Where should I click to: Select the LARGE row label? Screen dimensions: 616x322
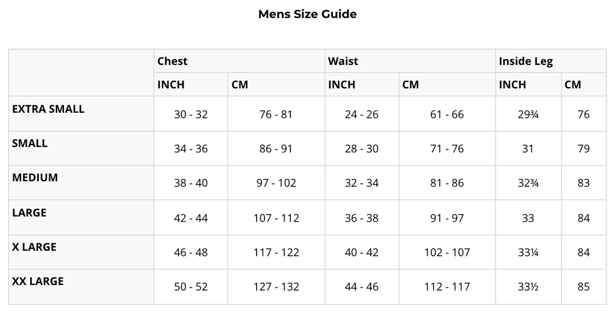click(29, 213)
